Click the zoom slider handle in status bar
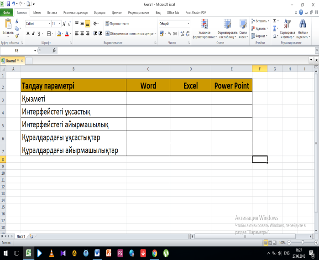 303,242
